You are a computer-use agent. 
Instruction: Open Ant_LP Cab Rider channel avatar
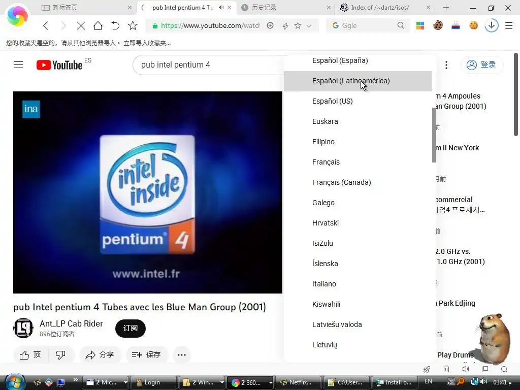coord(23,328)
